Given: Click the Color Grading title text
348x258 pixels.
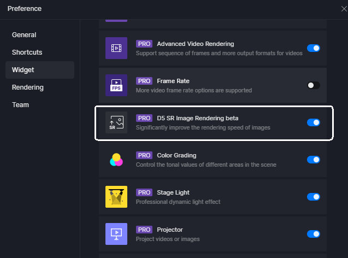Looking at the screenshot, I should [x=176, y=155].
